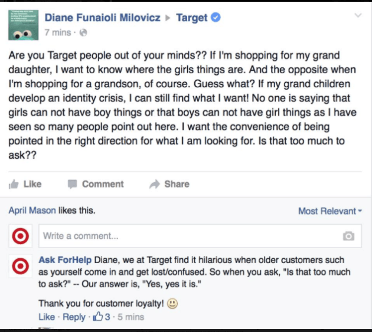The width and height of the screenshot is (372, 332).
Task: Click the Comment speech bubble button
Action: tap(96, 184)
